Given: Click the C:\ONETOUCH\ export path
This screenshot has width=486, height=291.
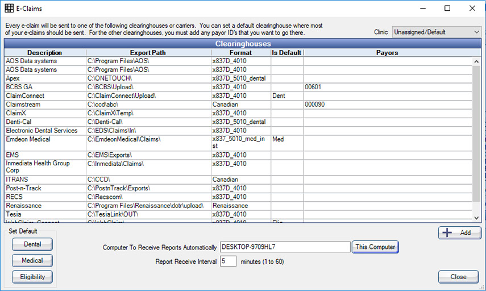Looking at the screenshot, I should 148,78.
